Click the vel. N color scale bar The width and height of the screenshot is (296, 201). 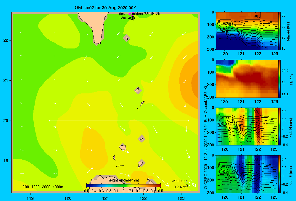(x=279, y=126)
